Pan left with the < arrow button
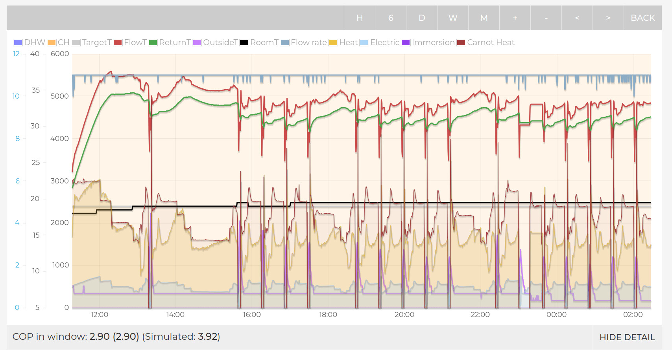This screenshot has width=672, height=350. click(x=577, y=18)
